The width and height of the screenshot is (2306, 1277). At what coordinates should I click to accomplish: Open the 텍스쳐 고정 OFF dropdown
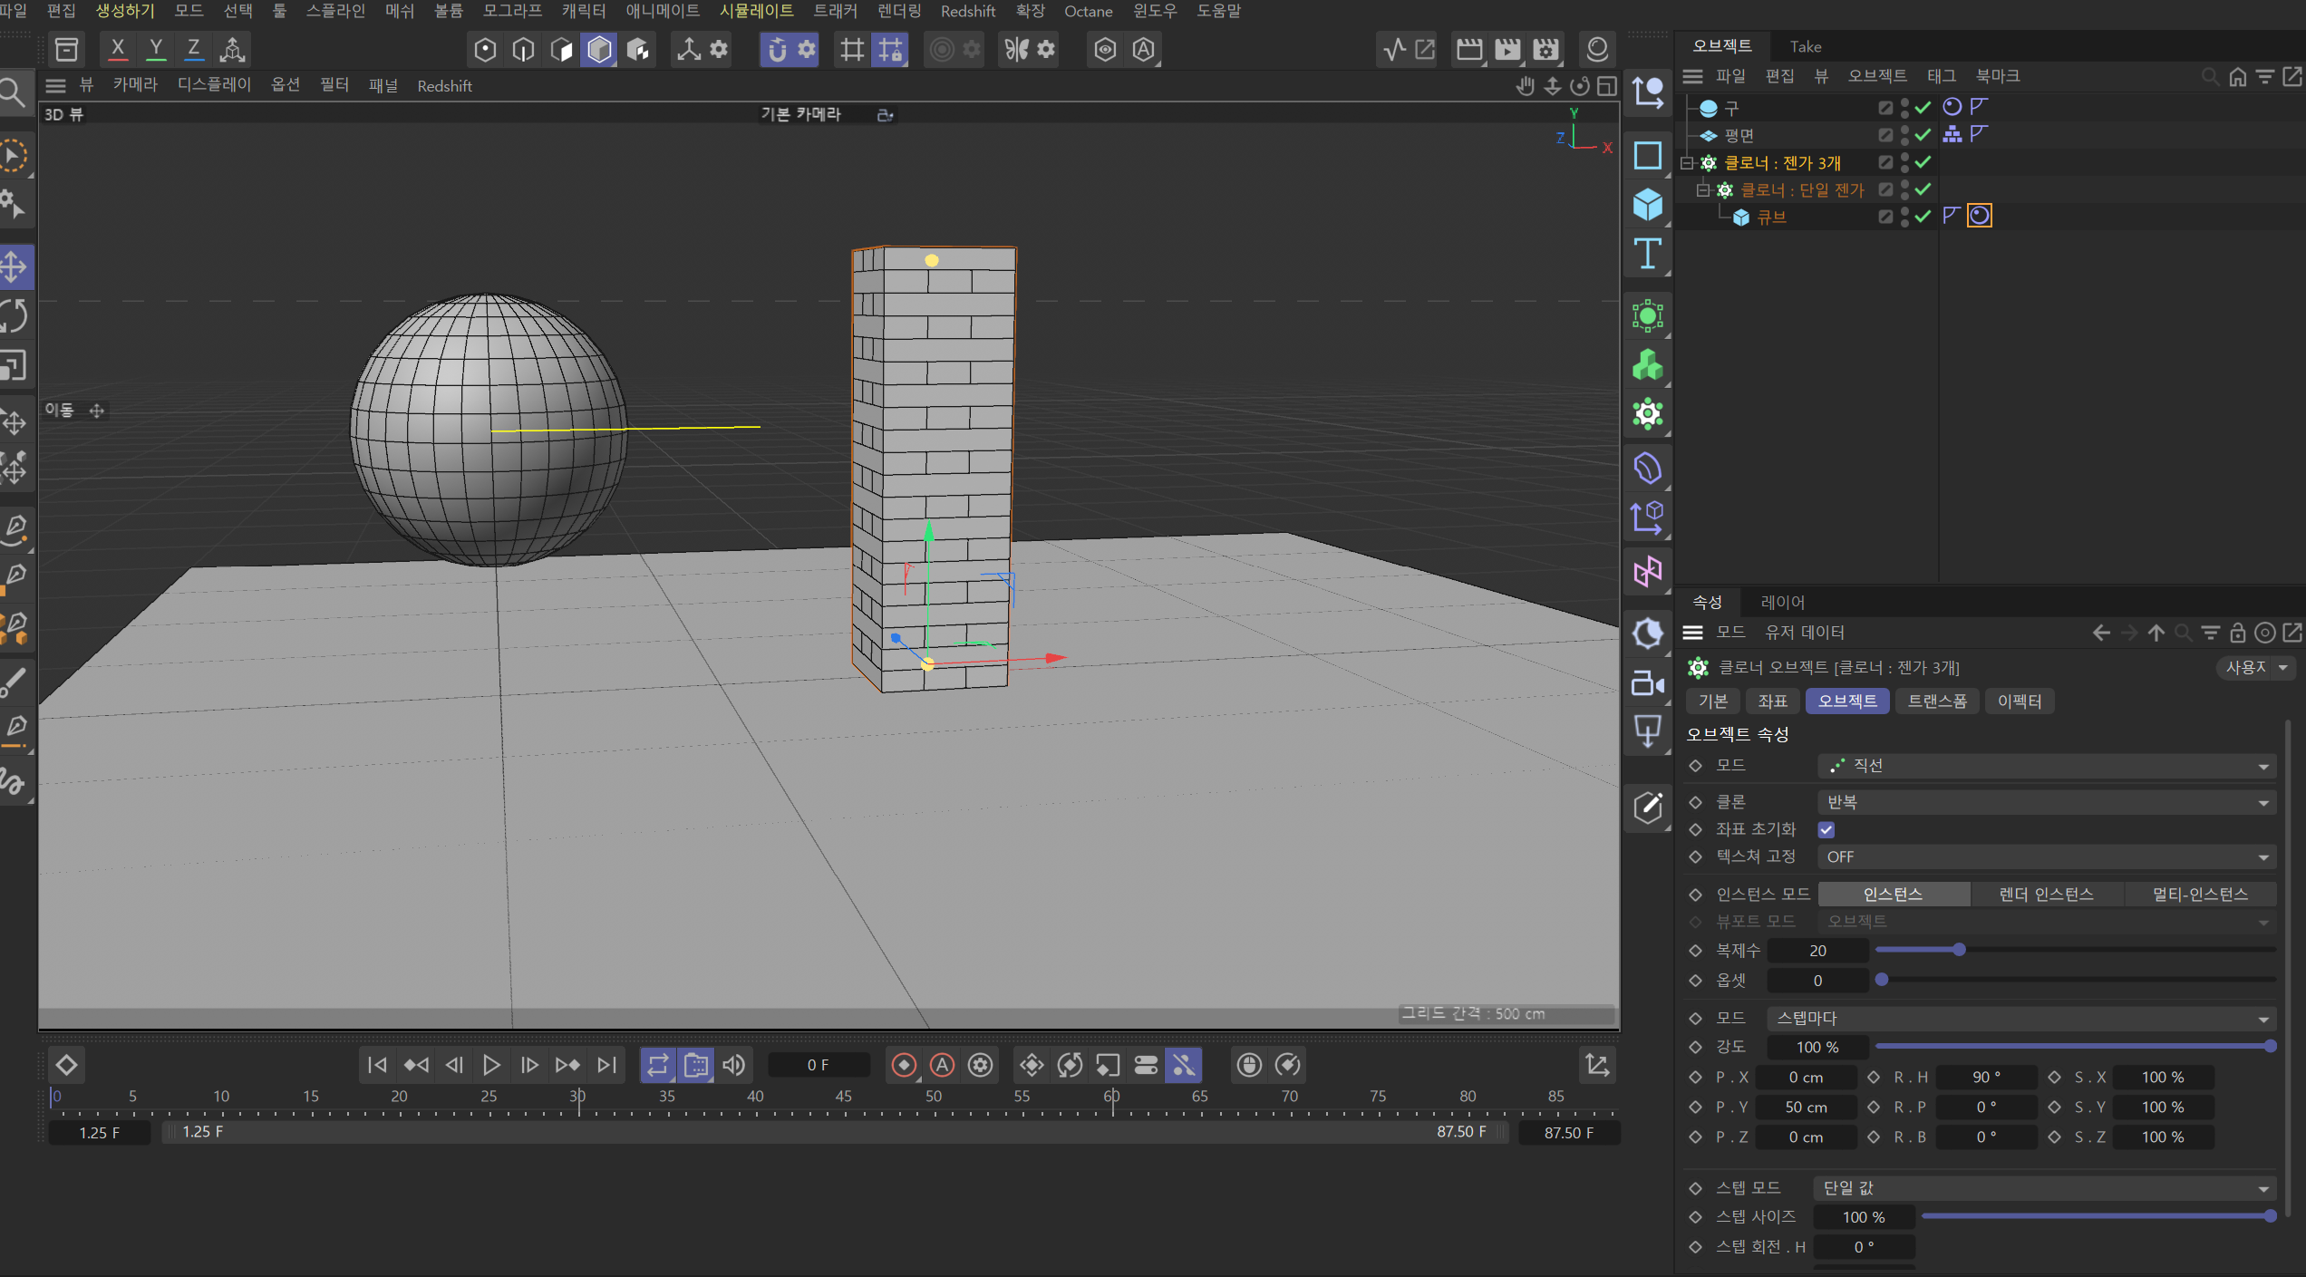tap(2047, 856)
